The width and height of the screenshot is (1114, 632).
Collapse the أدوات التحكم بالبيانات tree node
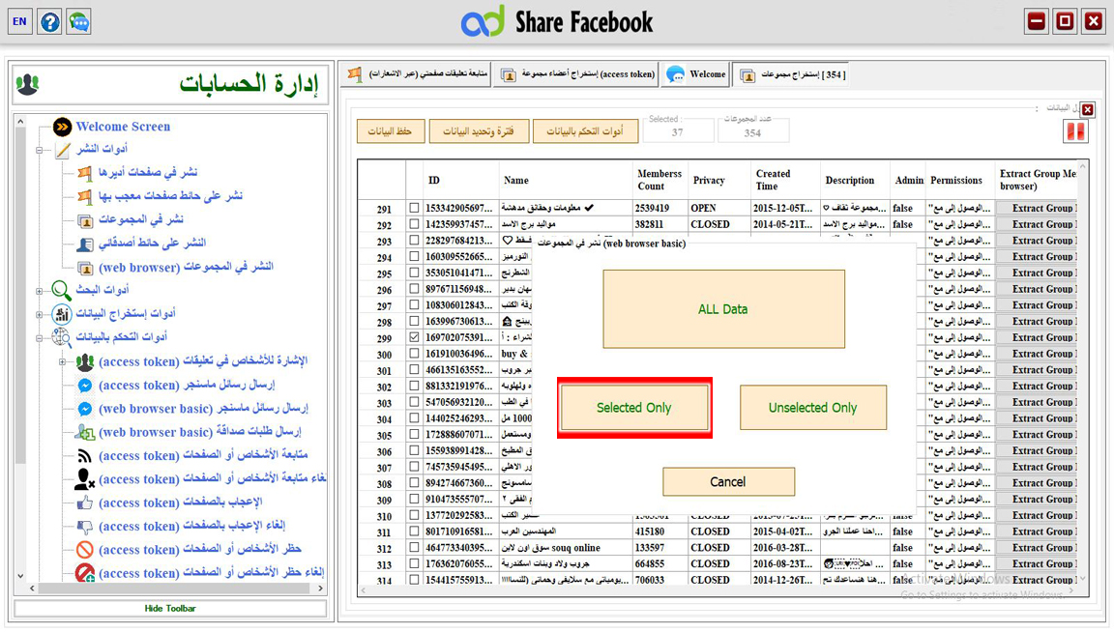coord(40,338)
